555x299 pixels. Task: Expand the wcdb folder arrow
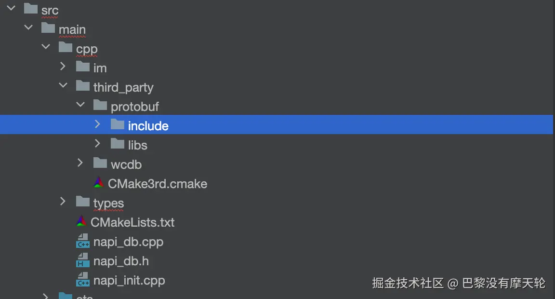[80, 163]
